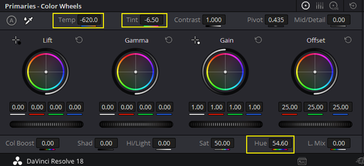Viewport: 364px width, 166px height.
Task: Toggle the Auto Balance (A) button
Action: click(11, 20)
